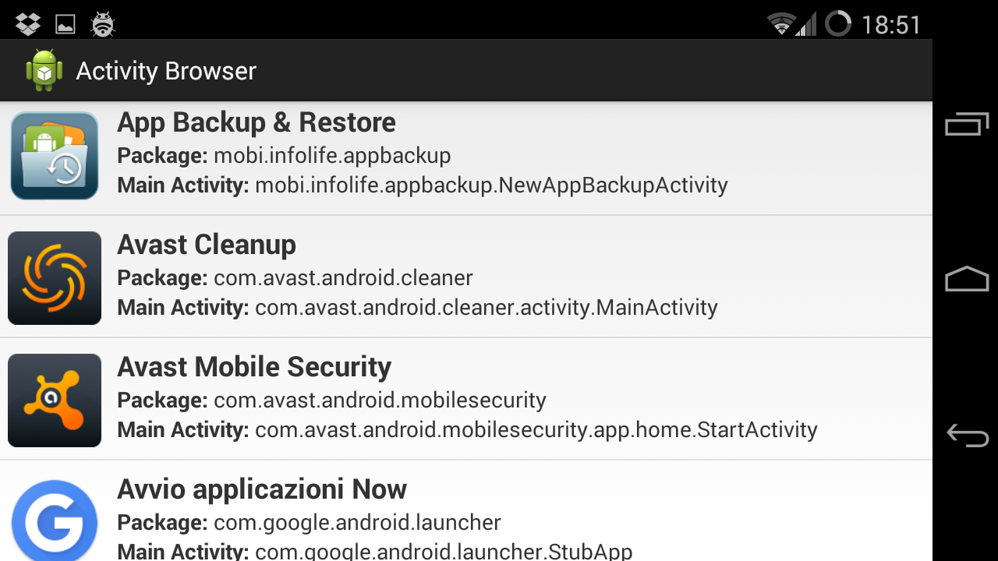
Task: Tap the Google launcher G icon
Action: (55, 520)
